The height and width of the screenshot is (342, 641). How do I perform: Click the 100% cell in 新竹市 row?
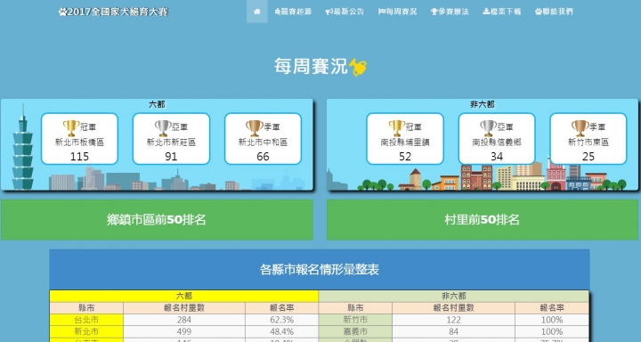[552, 320]
